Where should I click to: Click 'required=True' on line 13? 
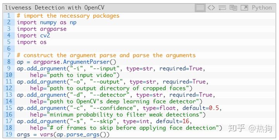[191, 95]
